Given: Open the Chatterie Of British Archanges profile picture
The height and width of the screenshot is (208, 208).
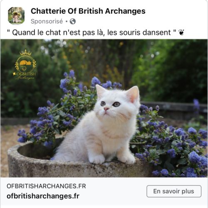Looking at the screenshot, I should tap(16, 16).
